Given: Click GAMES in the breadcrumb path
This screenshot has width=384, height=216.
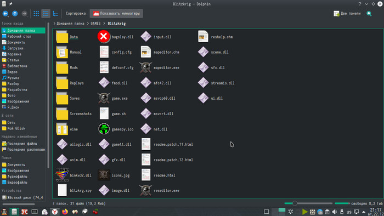Looking at the screenshot, I should click(x=95, y=24).
